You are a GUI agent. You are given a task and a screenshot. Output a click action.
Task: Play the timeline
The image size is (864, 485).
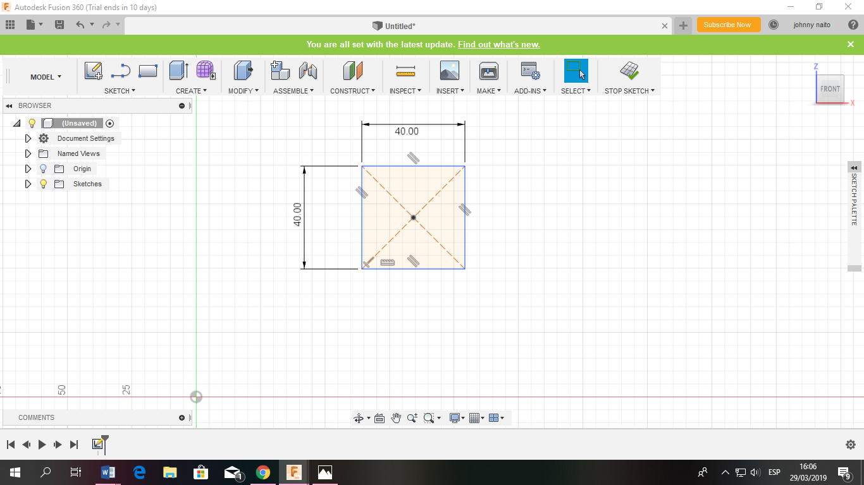[42, 445]
